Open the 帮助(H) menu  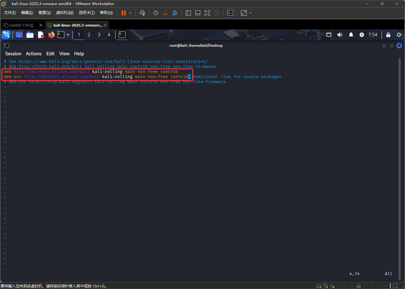(x=106, y=13)
